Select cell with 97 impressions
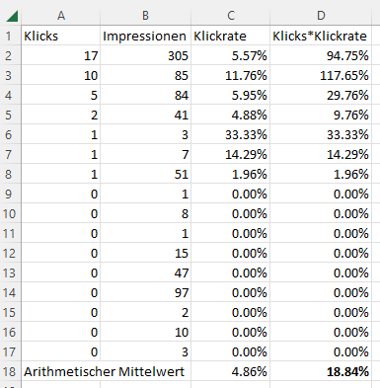 145,292
